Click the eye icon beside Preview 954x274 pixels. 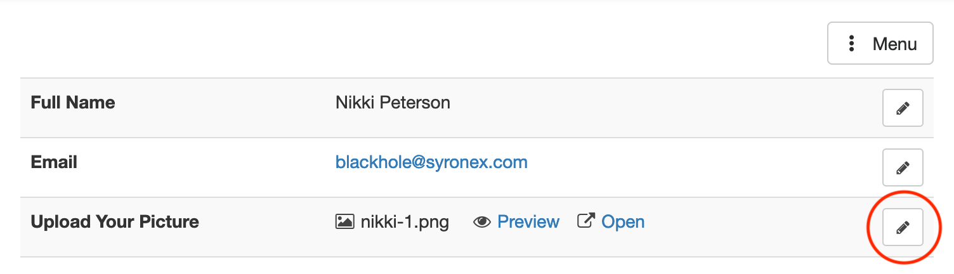click(482, 222)
